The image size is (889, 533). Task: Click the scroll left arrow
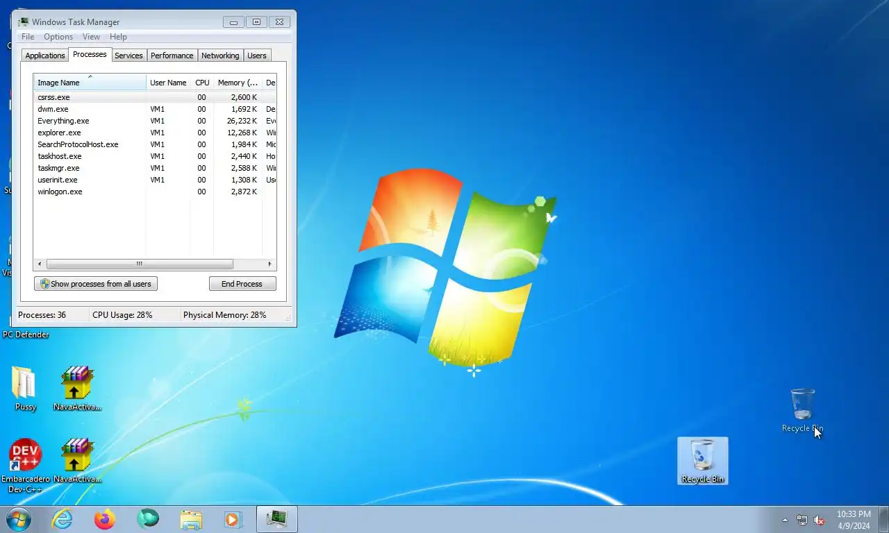(x=40, y=264)
